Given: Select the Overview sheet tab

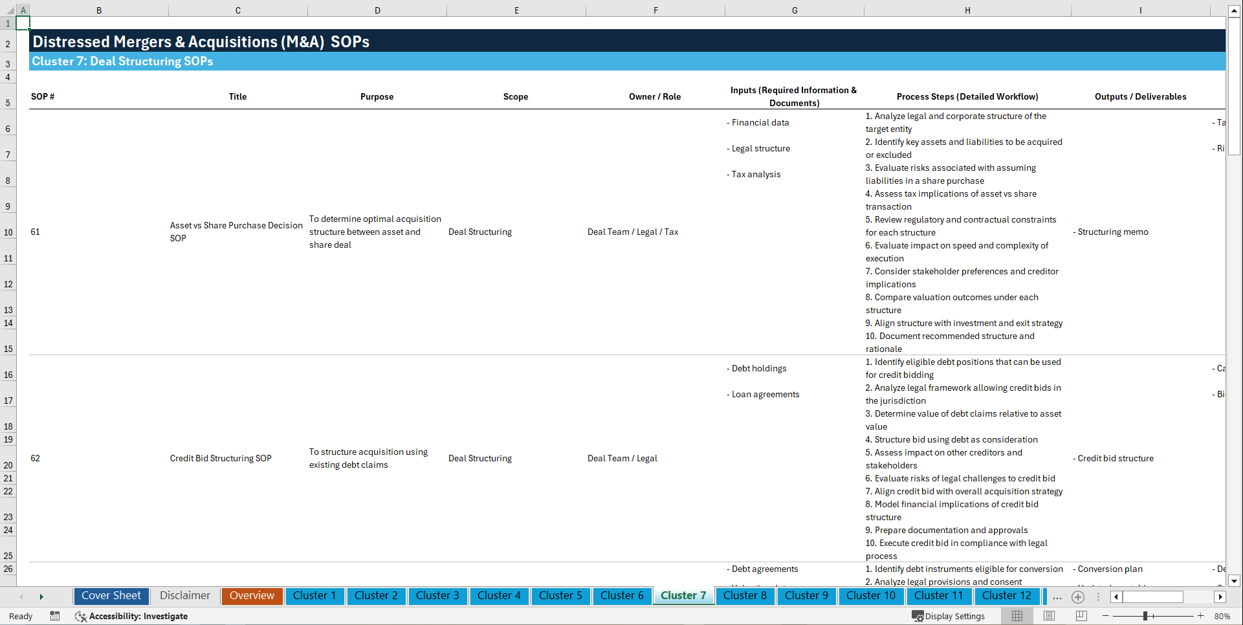Looking at the screenshot, I should [x=252, y=596].
